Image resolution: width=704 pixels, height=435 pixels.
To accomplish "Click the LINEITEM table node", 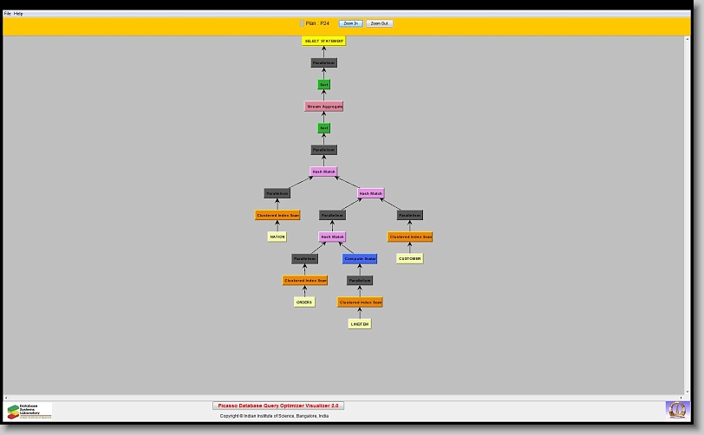I will [360, 324].
